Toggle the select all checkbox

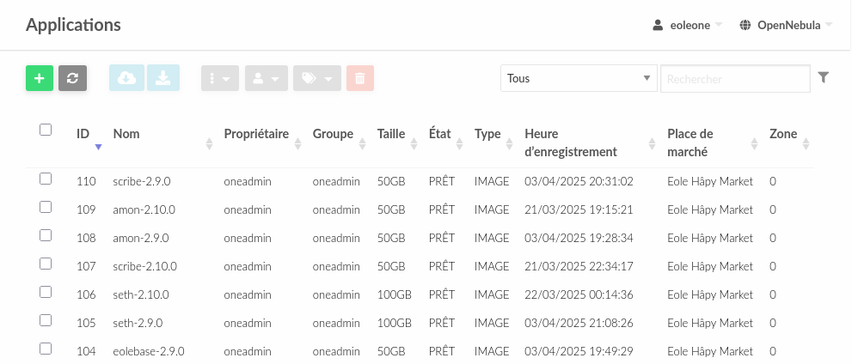(x=46, y=130)
